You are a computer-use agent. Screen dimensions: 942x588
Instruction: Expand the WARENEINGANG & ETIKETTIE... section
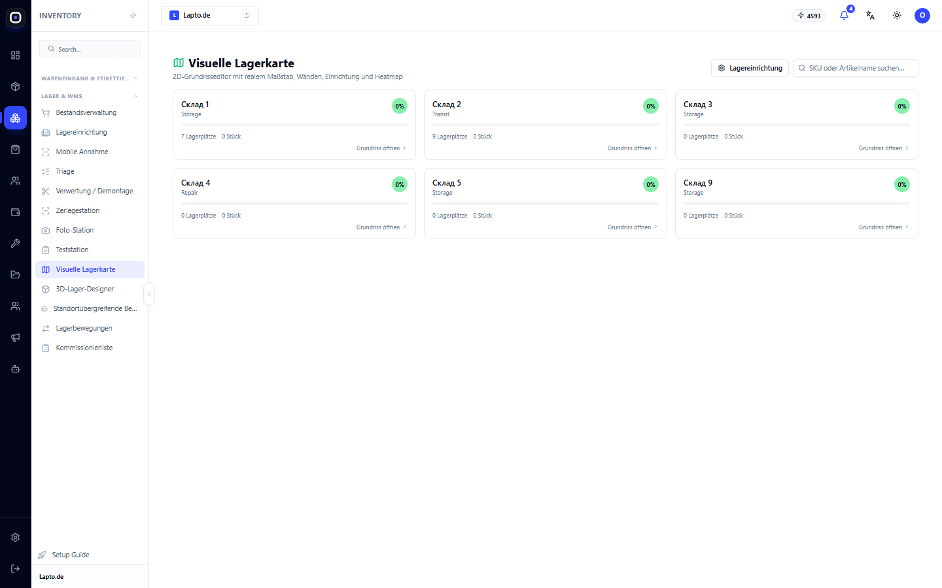click(x=90, y=78)
